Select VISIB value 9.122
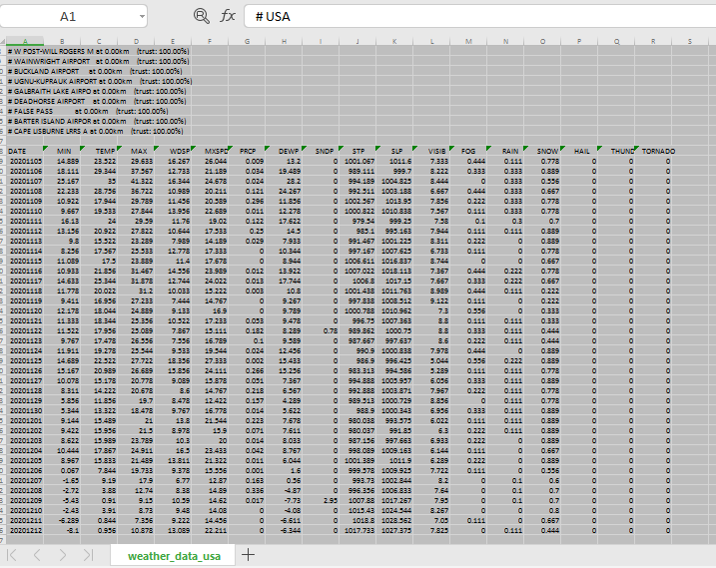This screenshot has width=716, height=568. [431, 300]
